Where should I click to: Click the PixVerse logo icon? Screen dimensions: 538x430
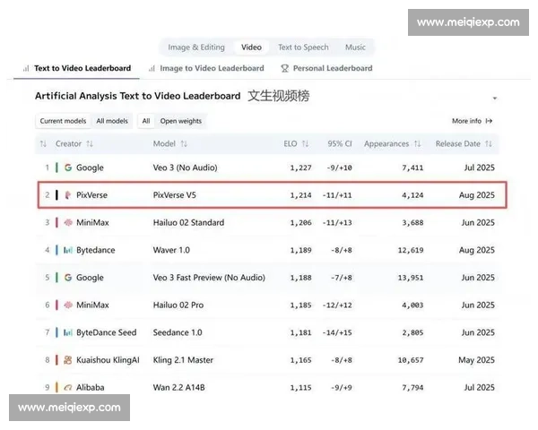coord(68,194)
